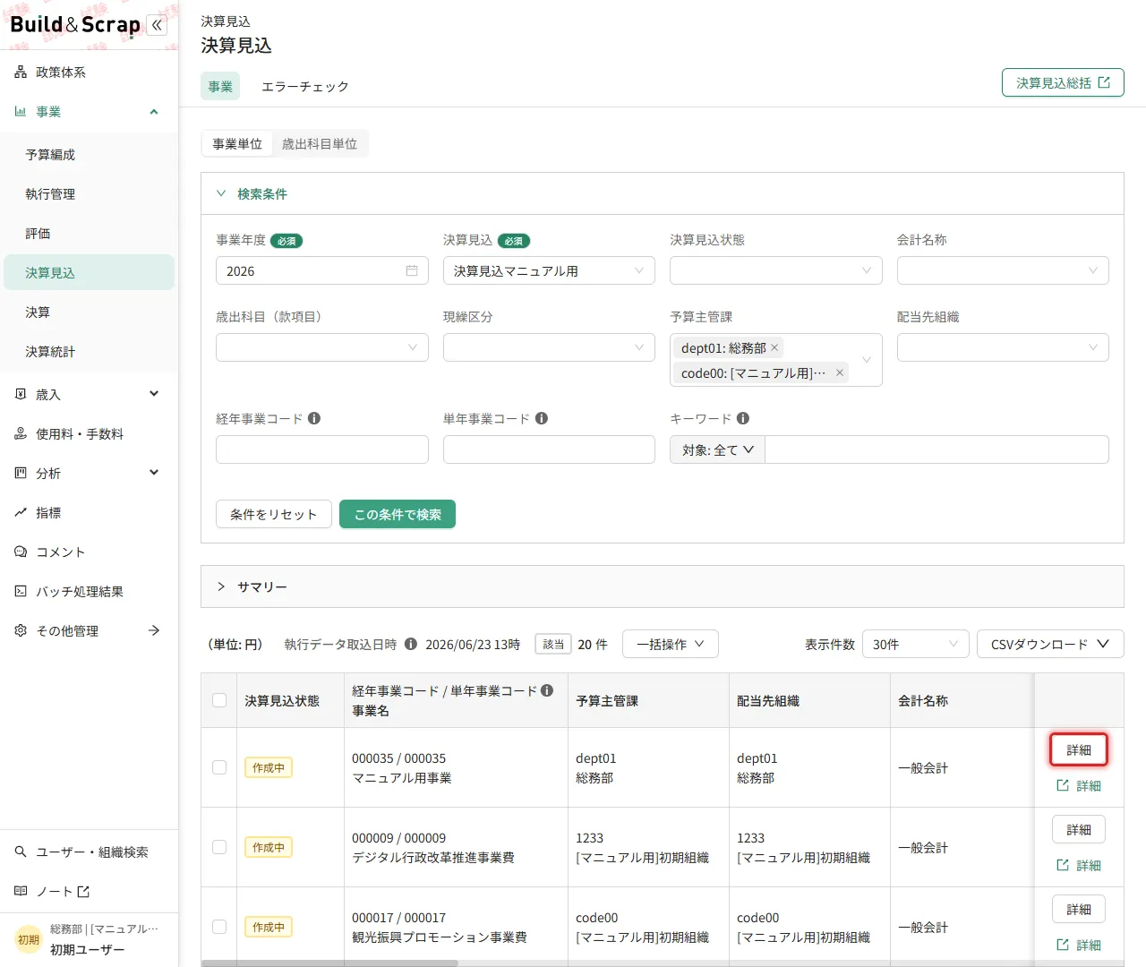Open the ノート external link
Image resolution: width=1146 pixels, height=967 pixels.
(x=89, y=892)
